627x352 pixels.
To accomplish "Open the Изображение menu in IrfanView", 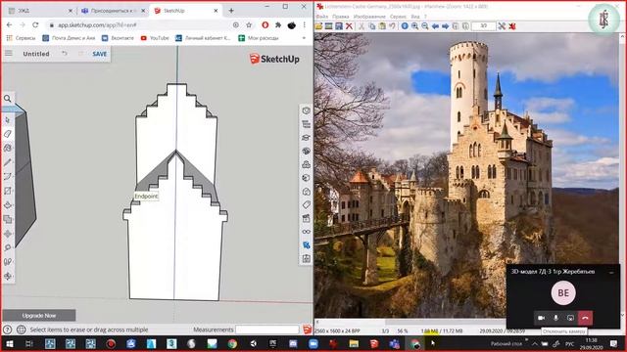I will [370, 17].
